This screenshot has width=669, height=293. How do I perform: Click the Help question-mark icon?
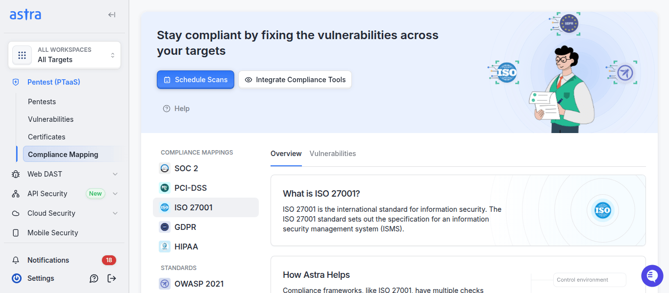click(167, 109)
